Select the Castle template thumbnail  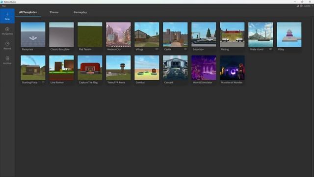tap(175, 34)
